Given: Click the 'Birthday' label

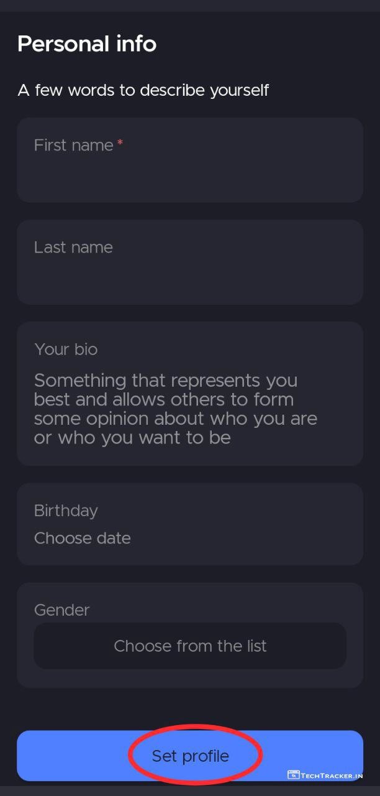Looking at the screenshot, I should [66, 511].
